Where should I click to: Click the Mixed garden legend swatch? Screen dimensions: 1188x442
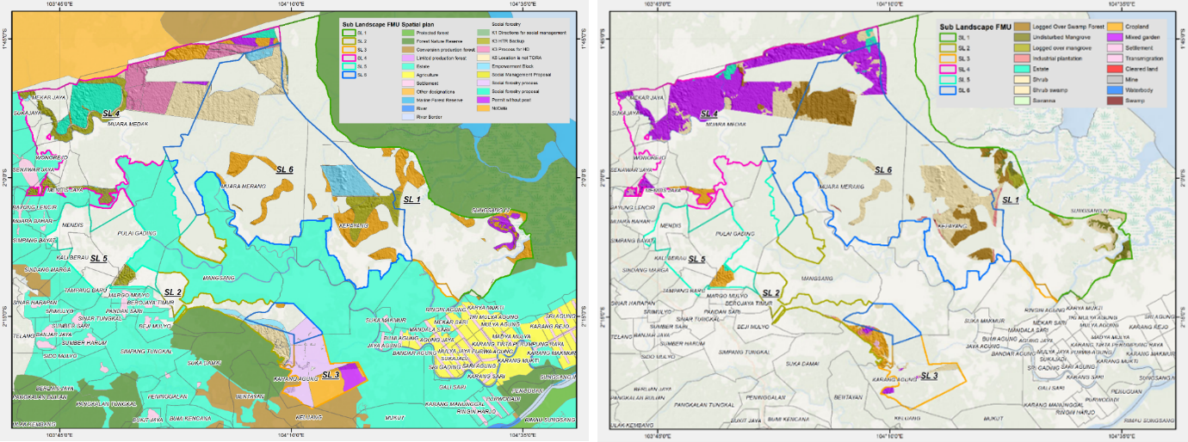click(1115, 37)
